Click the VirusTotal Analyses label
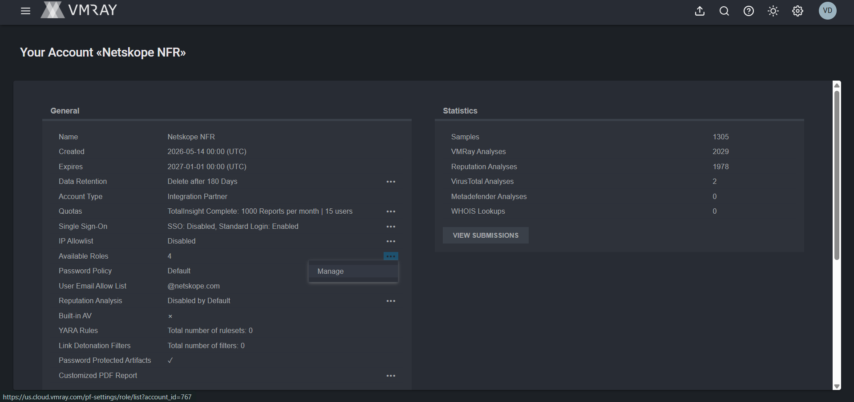The width and height of the screenshot is (854, 402). 482,182
